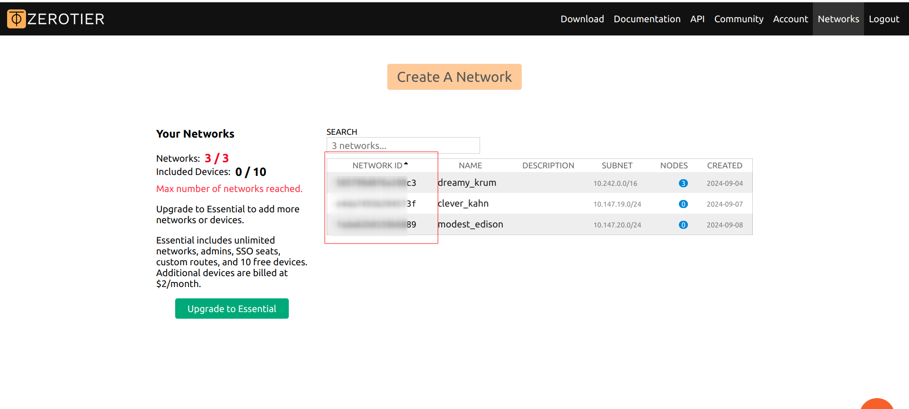Click the ZEROTIER wordmark
This screenshot has height=409, width=909.
tap(66, 19)
